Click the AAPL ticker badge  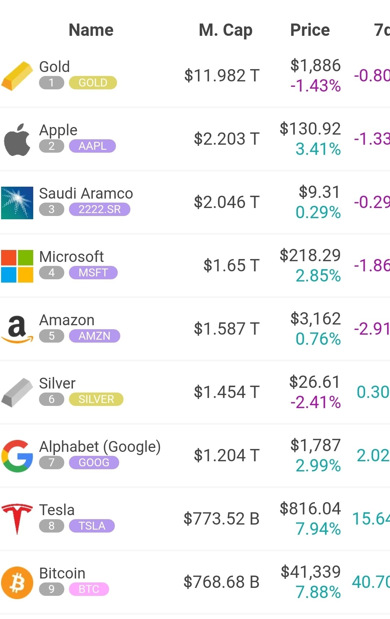pos(92,146)
